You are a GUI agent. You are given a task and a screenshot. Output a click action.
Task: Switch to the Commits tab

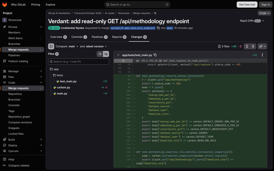click(79, 37)
